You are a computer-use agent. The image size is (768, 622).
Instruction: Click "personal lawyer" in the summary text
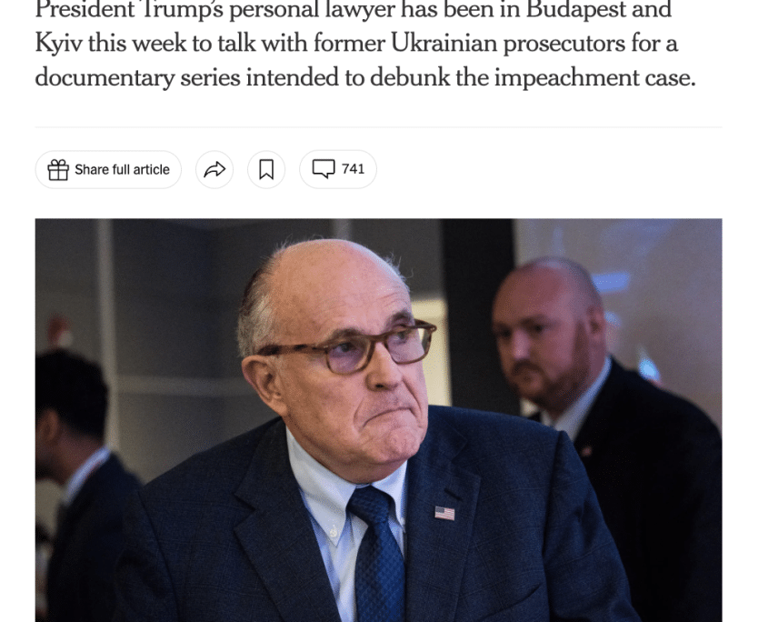pos(312,10)
